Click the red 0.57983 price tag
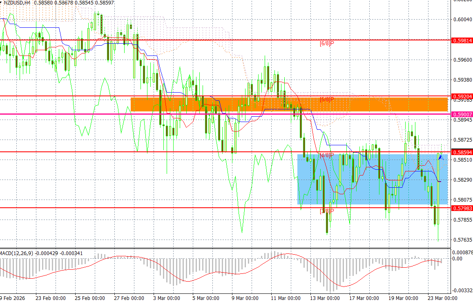The image size is (473, 302). coord(462,208)
